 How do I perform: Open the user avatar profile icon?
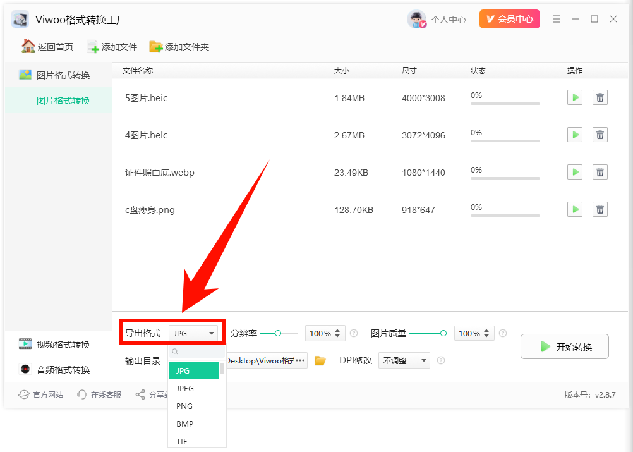point(416,19)
